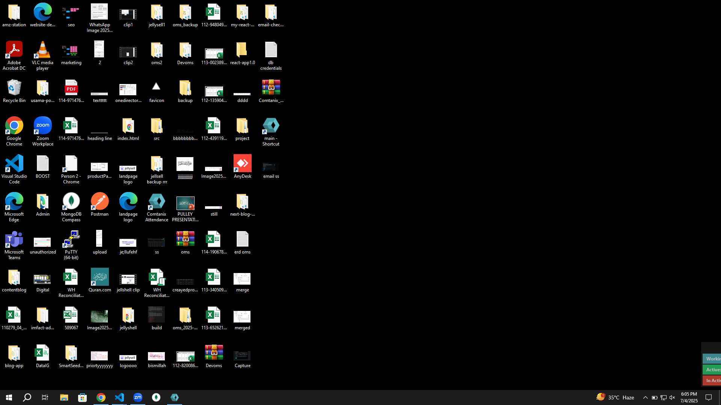The height and width of the screenshot is (405, 721).
Task: Select the MongoDB Compass shortcut
Action: (x=71, y=207)
